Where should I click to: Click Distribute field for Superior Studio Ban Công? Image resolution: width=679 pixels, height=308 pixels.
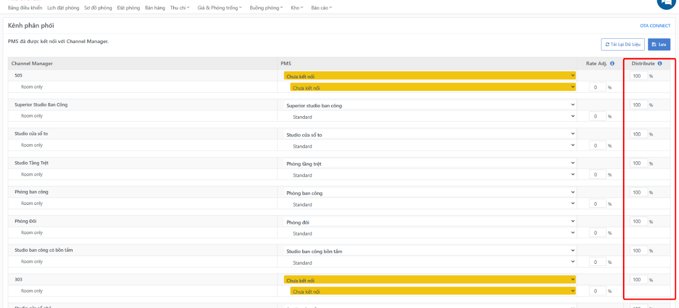click(639, 105)
